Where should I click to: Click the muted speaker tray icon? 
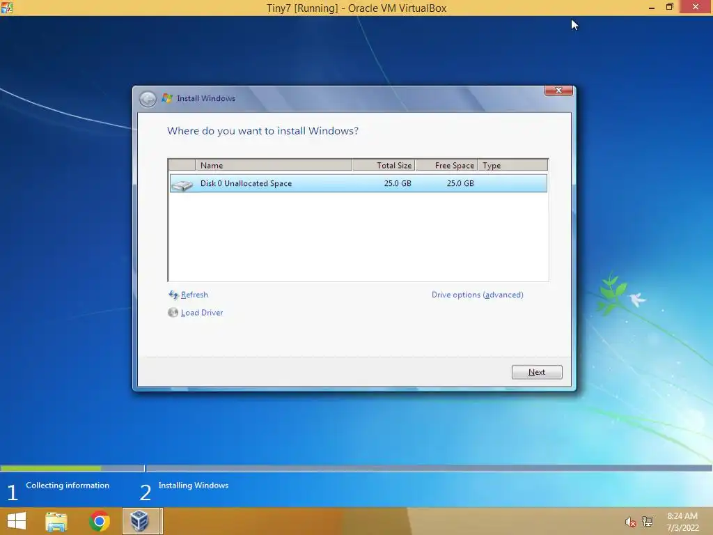(629, 522)
